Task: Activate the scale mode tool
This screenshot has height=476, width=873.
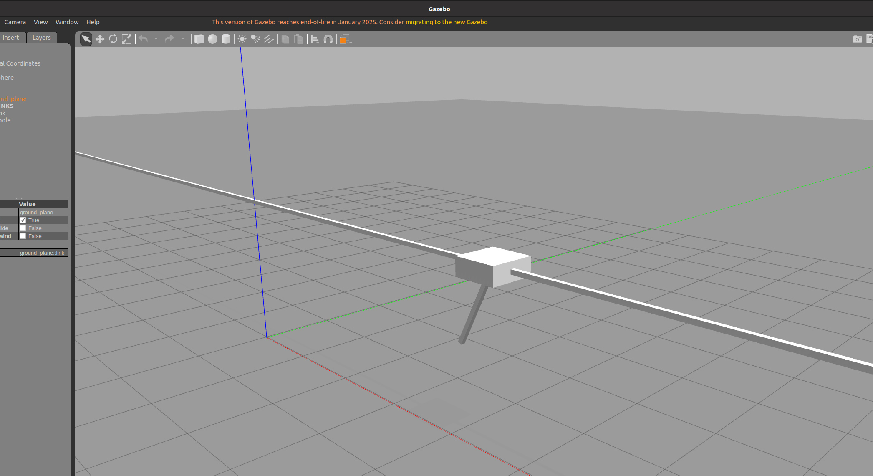Action: click(x=126, y=39)
